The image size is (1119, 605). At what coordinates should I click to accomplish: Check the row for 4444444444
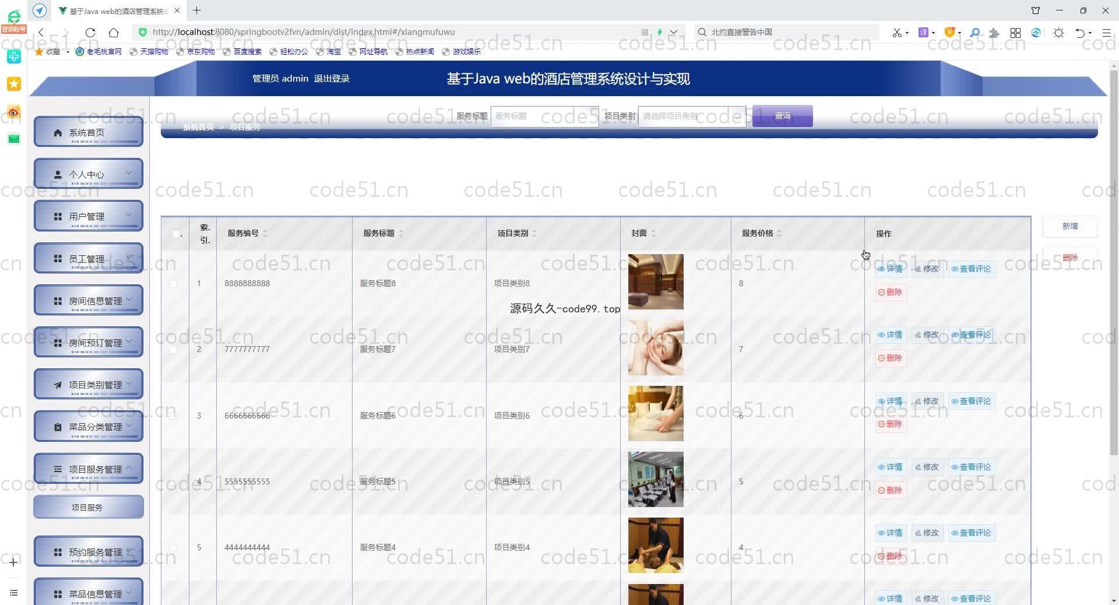click(173, 547)
